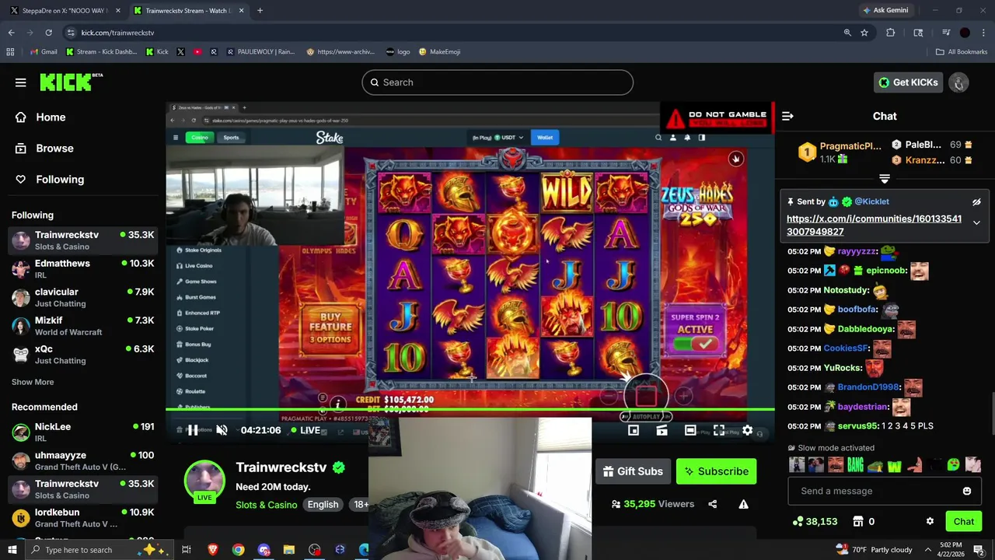Switch stream player to theater mode
995x560 pixels.
[690, 430]
